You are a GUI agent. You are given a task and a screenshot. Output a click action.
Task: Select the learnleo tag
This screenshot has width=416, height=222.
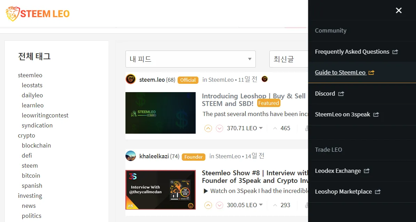tap(33, 105)
